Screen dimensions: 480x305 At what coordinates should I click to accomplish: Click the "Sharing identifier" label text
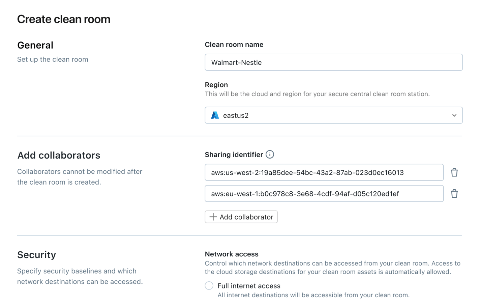[x=234, y=155]
